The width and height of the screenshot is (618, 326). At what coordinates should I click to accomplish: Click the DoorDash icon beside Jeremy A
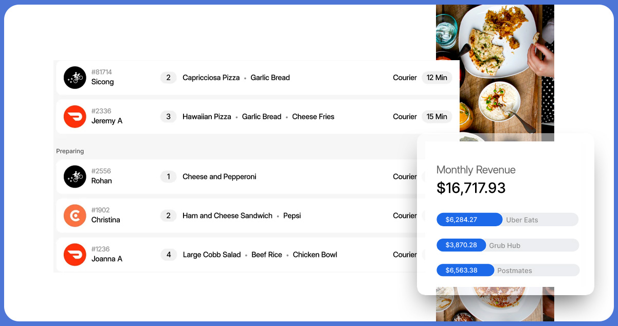(75, 117)
